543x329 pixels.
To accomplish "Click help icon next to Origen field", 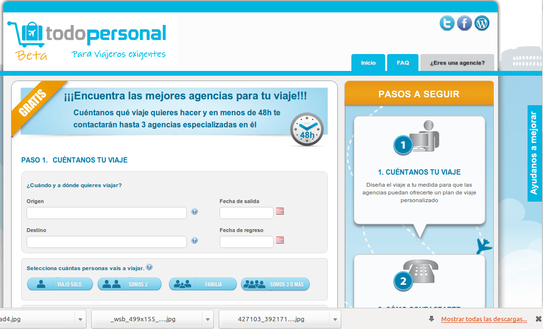I will 195,212.
